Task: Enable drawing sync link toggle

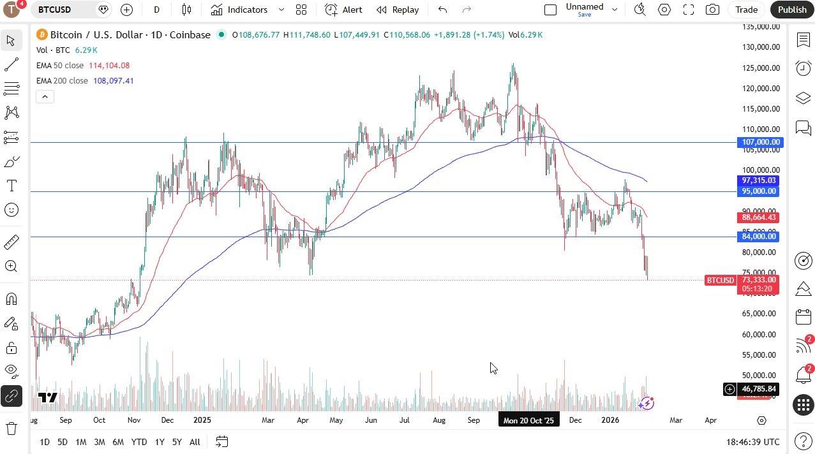Action: [11, 396]
